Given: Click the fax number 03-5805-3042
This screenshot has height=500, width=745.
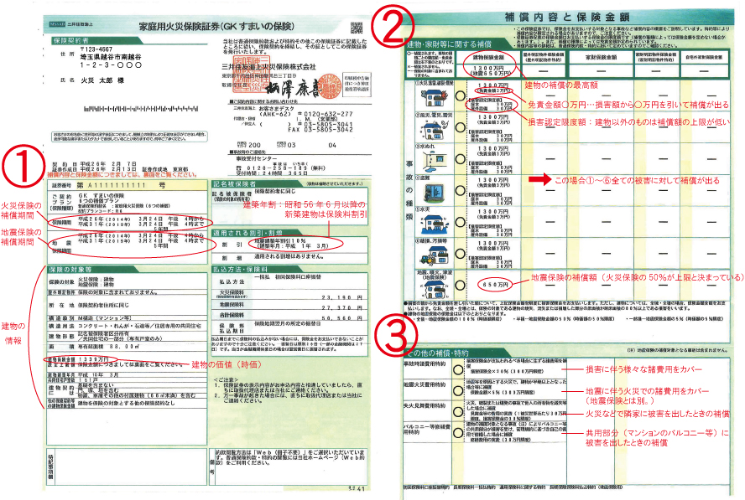Looking at the screenshot, I should click(x=329, y=130).
